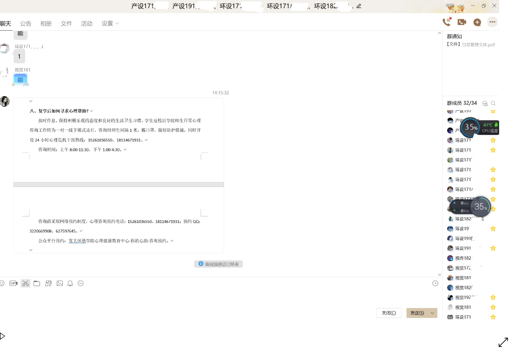Open the emoji picker
513x352 pixels.
point(2,283)
